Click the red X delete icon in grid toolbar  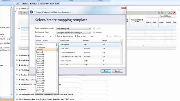[174, 13]
